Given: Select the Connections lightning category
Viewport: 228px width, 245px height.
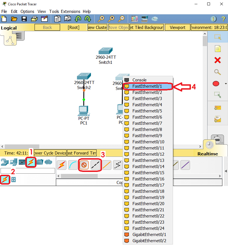Looking at the screenshot, I should 31,162.
